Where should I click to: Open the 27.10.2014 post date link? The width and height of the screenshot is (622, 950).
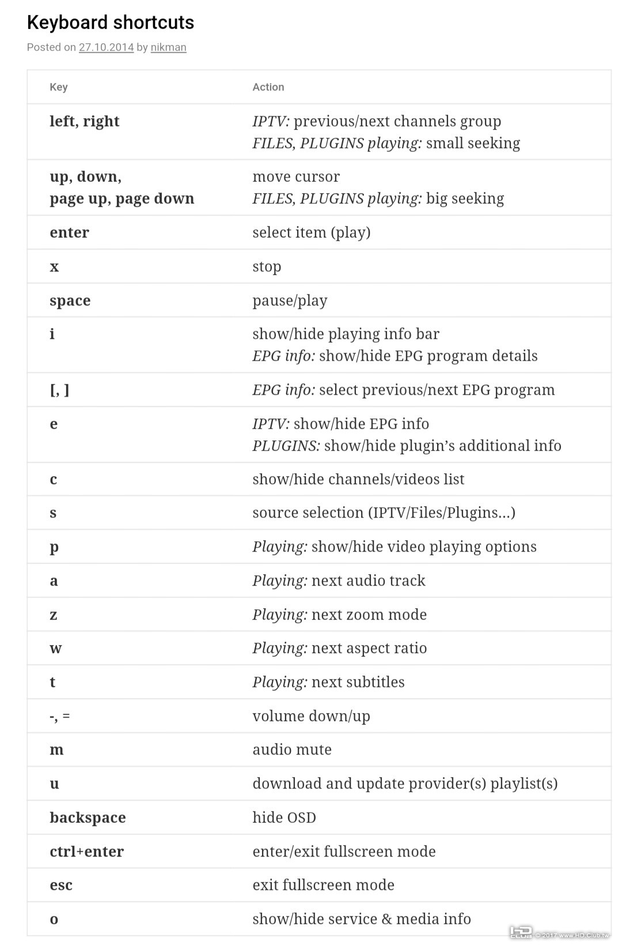[106, 47]
